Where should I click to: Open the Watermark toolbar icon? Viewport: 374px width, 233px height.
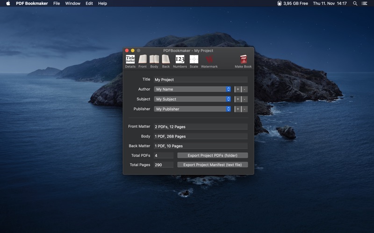coord(209,62)
